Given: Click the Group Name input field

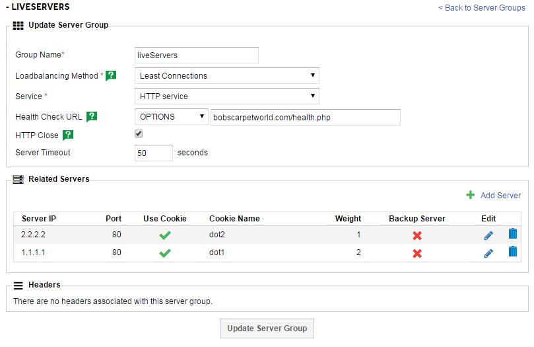Looking at the screenshot, I should tap(196, 56).
